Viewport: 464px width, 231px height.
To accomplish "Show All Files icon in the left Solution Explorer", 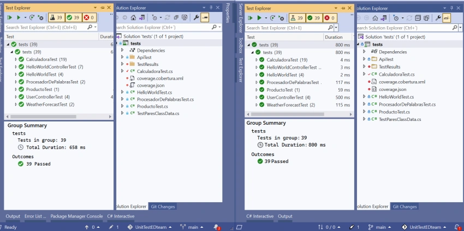I will 185,18.
